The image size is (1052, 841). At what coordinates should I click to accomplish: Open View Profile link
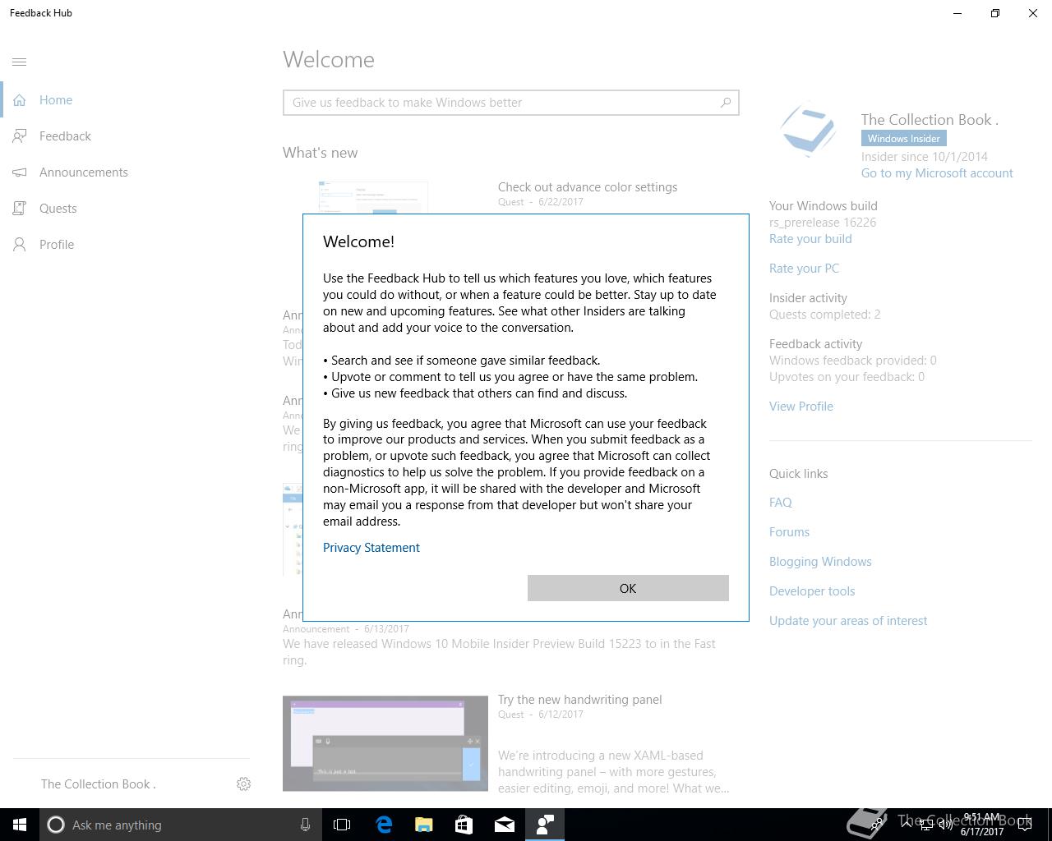801,407
